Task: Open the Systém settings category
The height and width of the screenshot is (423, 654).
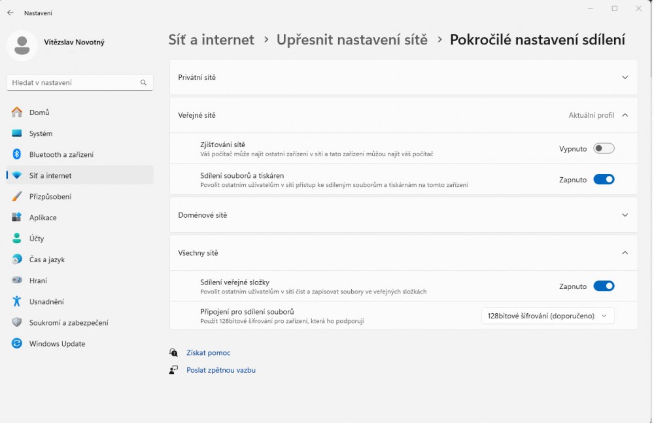Action: click(x=41, y=133)
